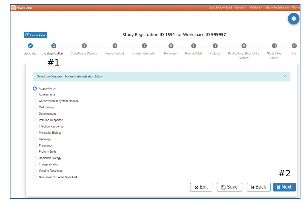Image resolution: width=306 pixels, height=202 pixels.
Task: Click the Arm Or Cohort step label
Action: tap(115, 54)
